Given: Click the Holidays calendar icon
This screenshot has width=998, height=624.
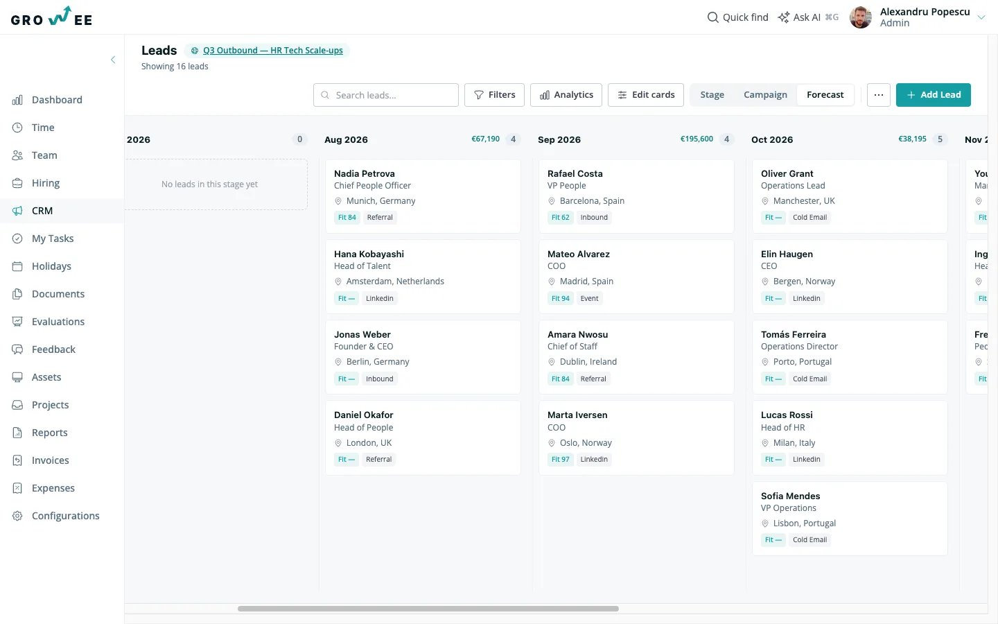Looking at the screenshot, I should (17, 266).
